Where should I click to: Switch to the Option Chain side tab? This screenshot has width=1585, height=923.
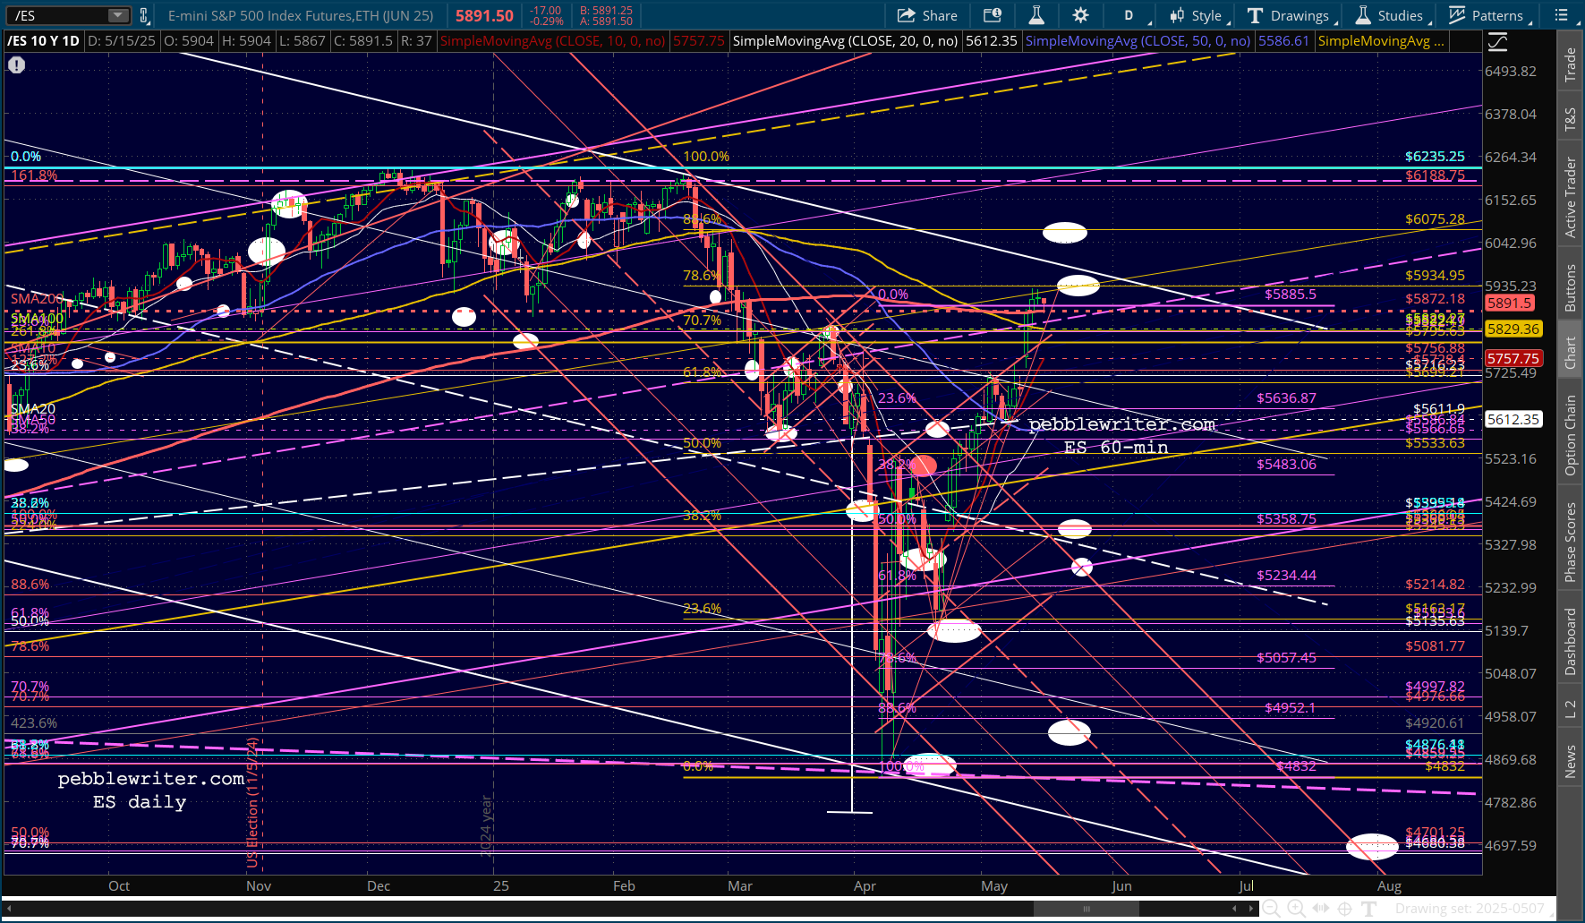click(x=1571, y=435)
